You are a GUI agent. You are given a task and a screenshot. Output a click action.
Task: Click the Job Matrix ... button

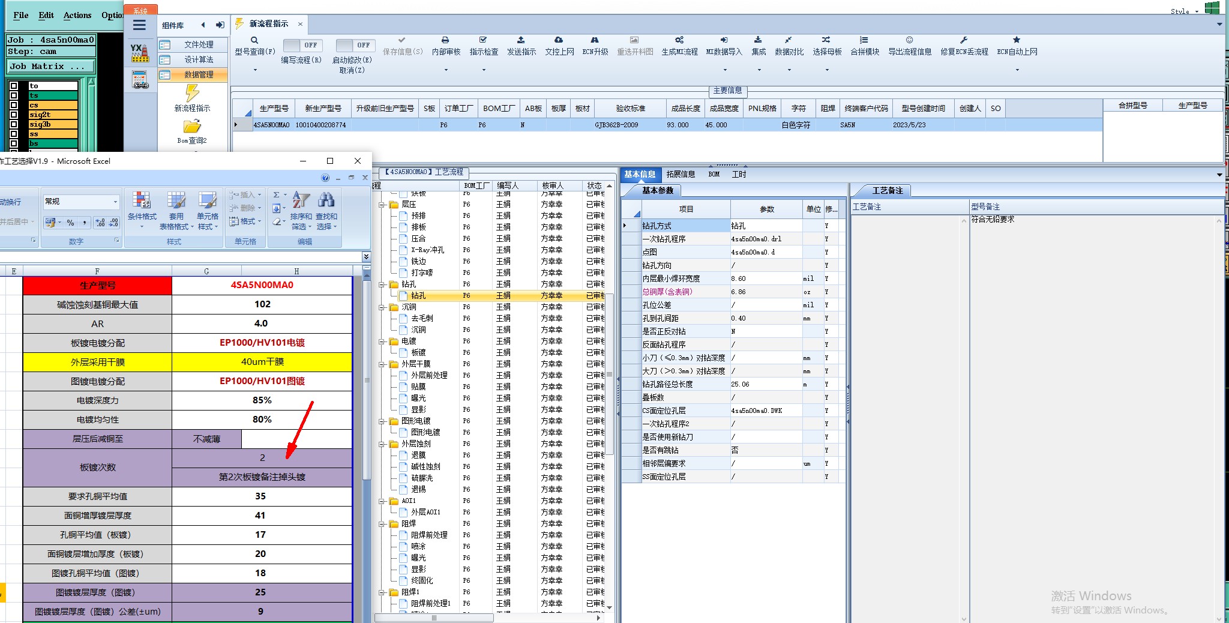click(51, 67)
